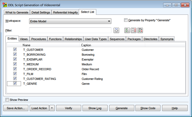Click the Order Record caption cell
Viewport: 192px width, 117px height.
click(x=90, y=69)
